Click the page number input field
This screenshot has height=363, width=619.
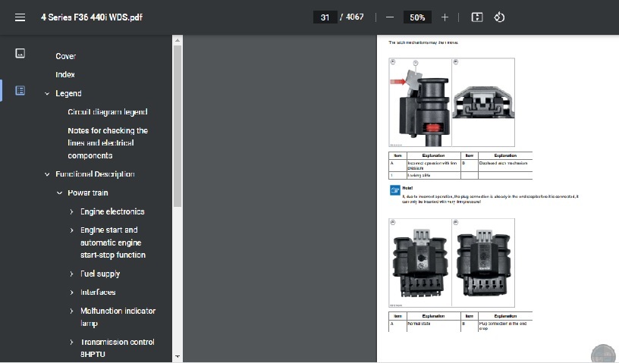click(325, 17)
